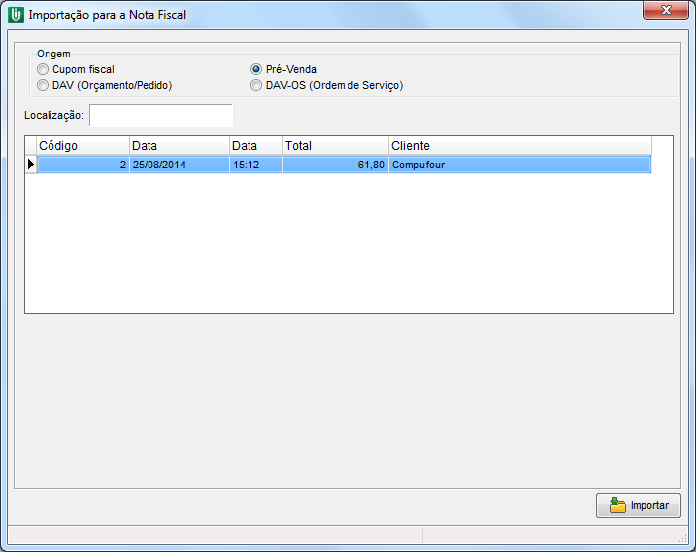Sort by the Código column header
The height and width of the screenshot is (552, 696).
(x=82, y=146)
